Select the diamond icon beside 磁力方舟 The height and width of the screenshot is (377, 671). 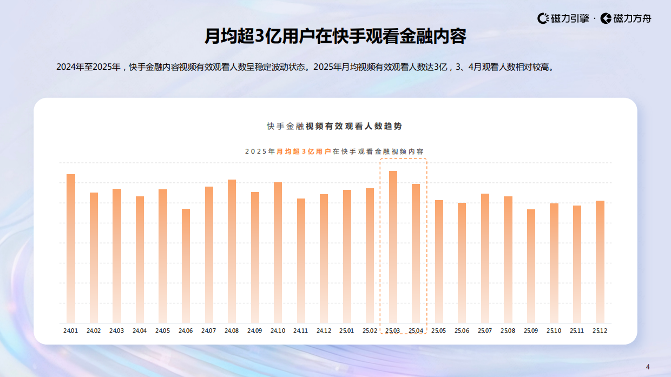[606, 17]
